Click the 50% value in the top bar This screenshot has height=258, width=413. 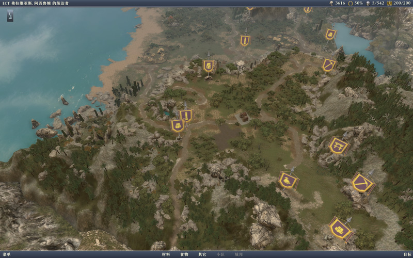click(x=358, y=3)
